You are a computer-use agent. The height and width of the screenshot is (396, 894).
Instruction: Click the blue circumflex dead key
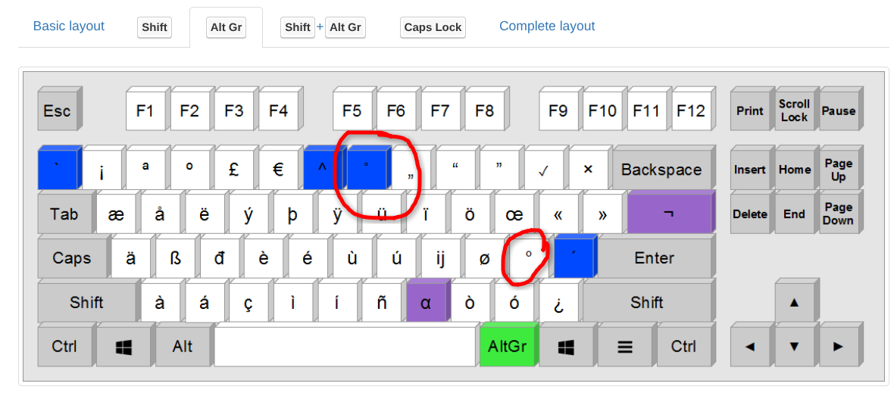coord(322,170)
